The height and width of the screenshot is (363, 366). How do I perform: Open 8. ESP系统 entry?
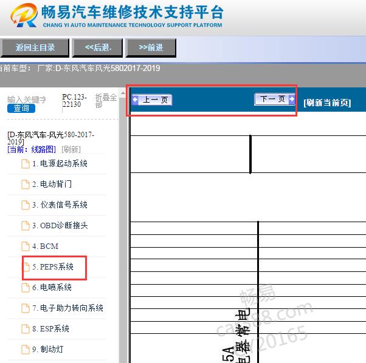point(50,329)
